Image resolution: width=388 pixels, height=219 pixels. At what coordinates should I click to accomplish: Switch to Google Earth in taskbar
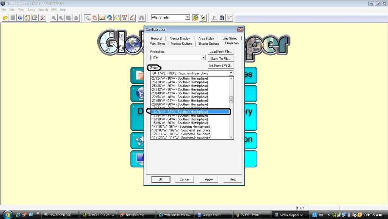click(214, 215)
